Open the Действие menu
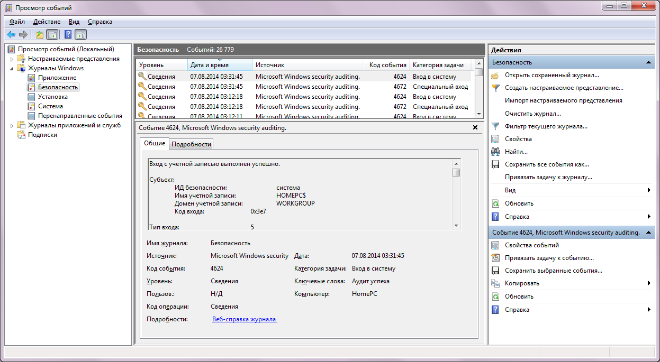 [47, 22]
